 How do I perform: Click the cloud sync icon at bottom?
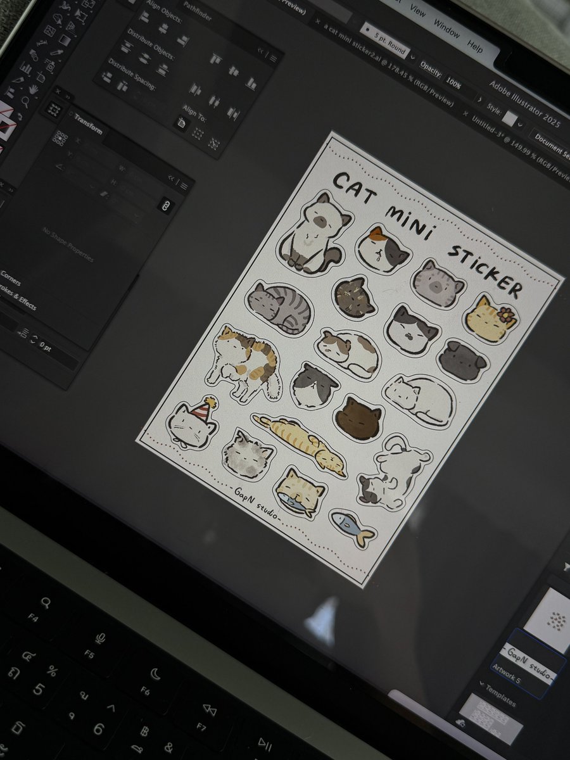pyautogui.click(x=460, y=722)
